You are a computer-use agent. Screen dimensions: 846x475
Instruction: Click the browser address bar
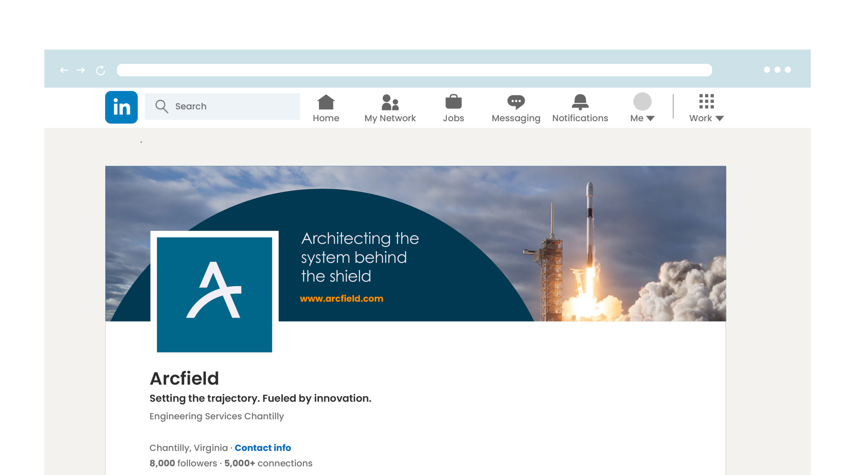tap(414, 70)
